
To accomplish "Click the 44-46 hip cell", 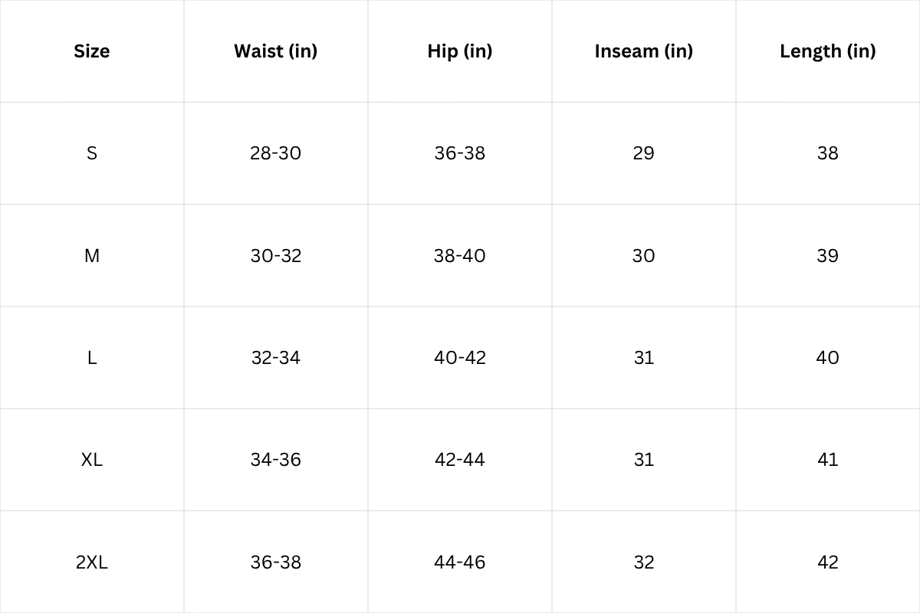I will (x=459, y=562).
